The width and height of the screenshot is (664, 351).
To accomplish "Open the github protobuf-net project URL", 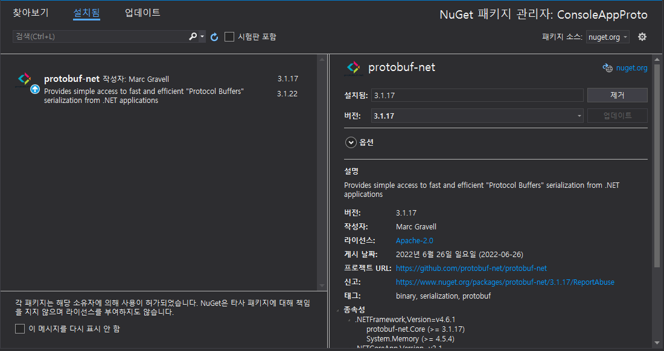I will click(471, 268).
